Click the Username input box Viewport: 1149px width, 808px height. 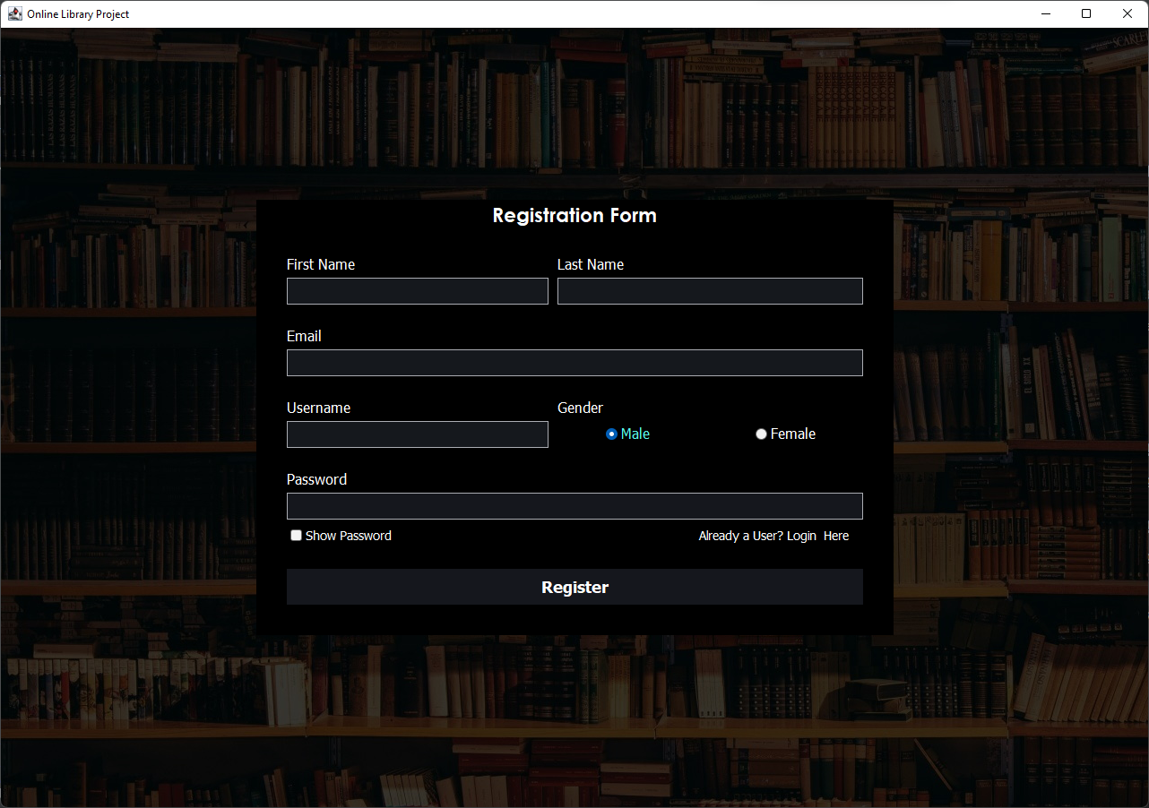(417, 434)
